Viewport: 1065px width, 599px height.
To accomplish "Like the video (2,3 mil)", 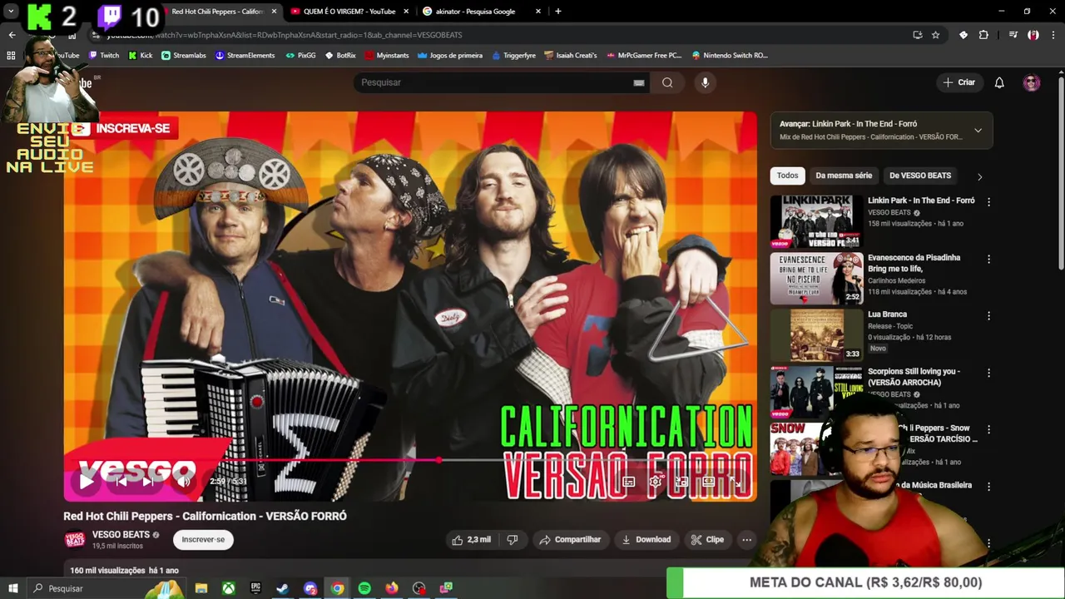I will coord(472,540).
